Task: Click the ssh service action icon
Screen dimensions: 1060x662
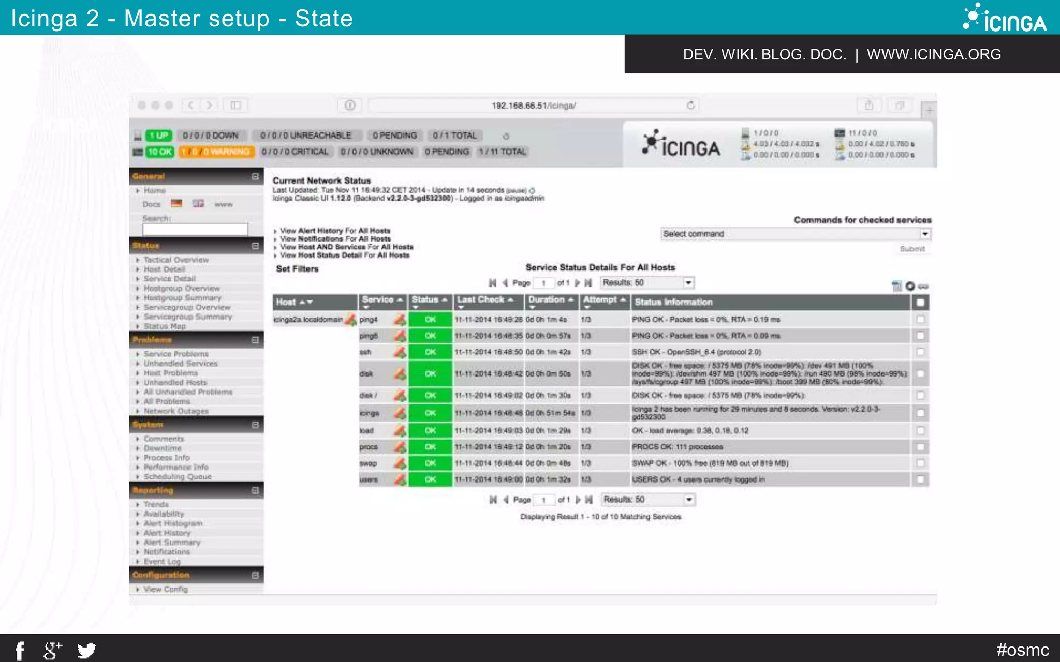Action: 400,352
